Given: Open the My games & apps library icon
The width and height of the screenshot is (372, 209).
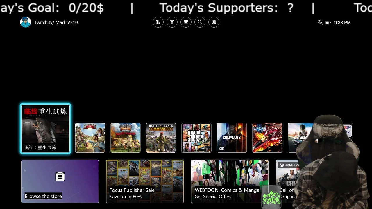Looking at the screenshot, I should [158, 22].
